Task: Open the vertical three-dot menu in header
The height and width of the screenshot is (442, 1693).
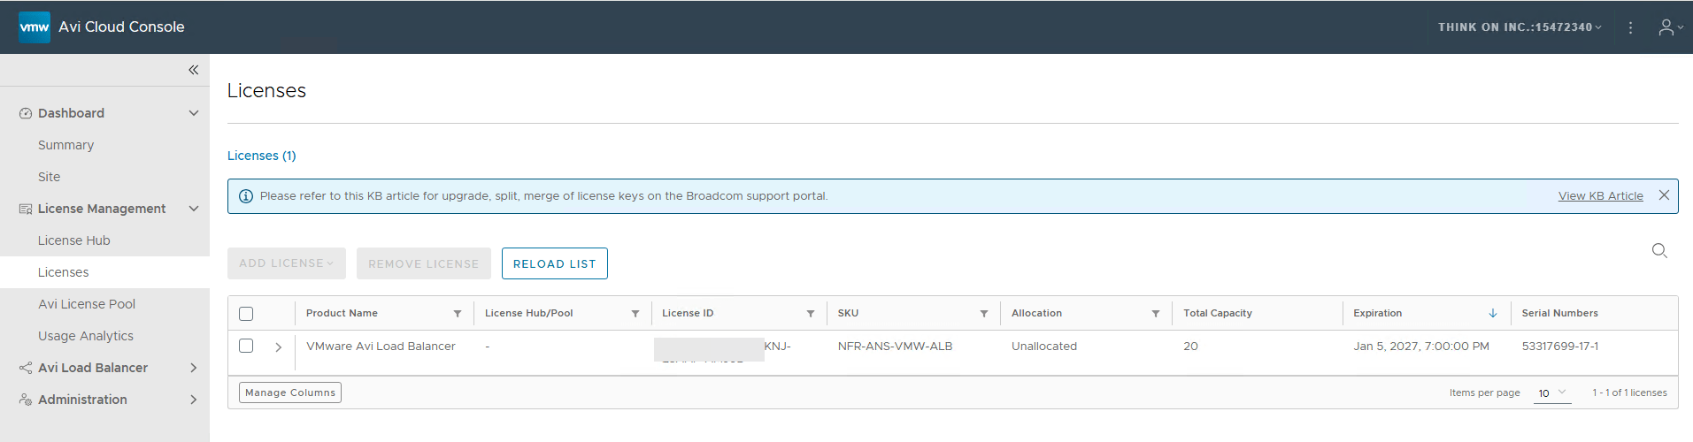Action: (x=1630, y=27)
